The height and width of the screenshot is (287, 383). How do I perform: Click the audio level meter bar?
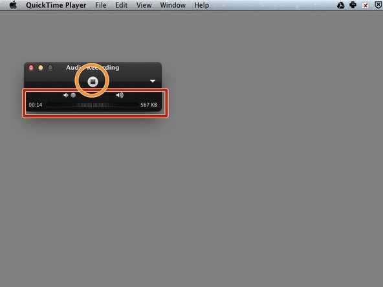[93, 105]
